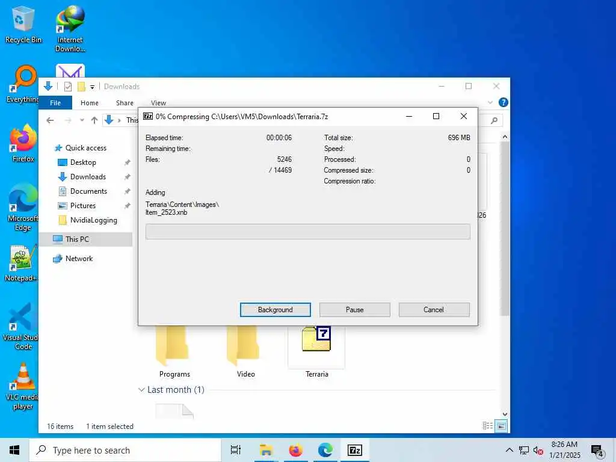The width and height of the screenshot is (616, 462).
Task: Collapse the Last month (1) group
Action: pos(141,390)
